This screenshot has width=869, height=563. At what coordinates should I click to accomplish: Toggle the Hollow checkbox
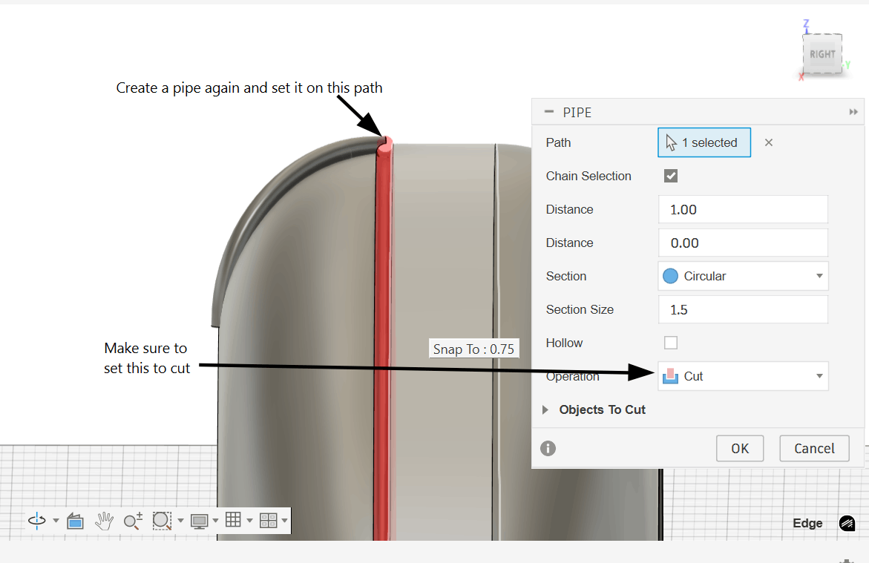tap(671, 343)
